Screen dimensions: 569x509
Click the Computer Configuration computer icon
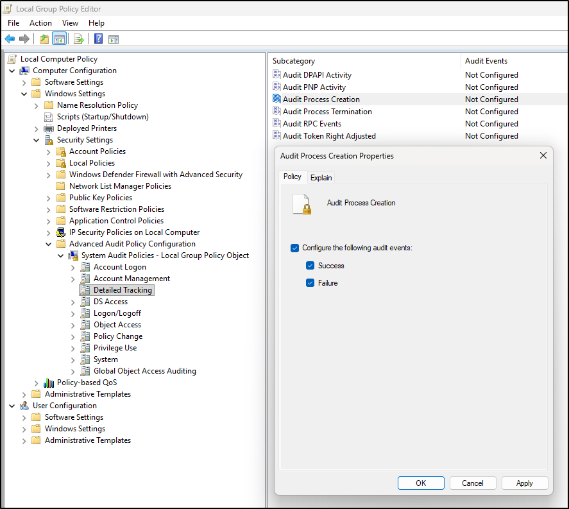(24, 71)
